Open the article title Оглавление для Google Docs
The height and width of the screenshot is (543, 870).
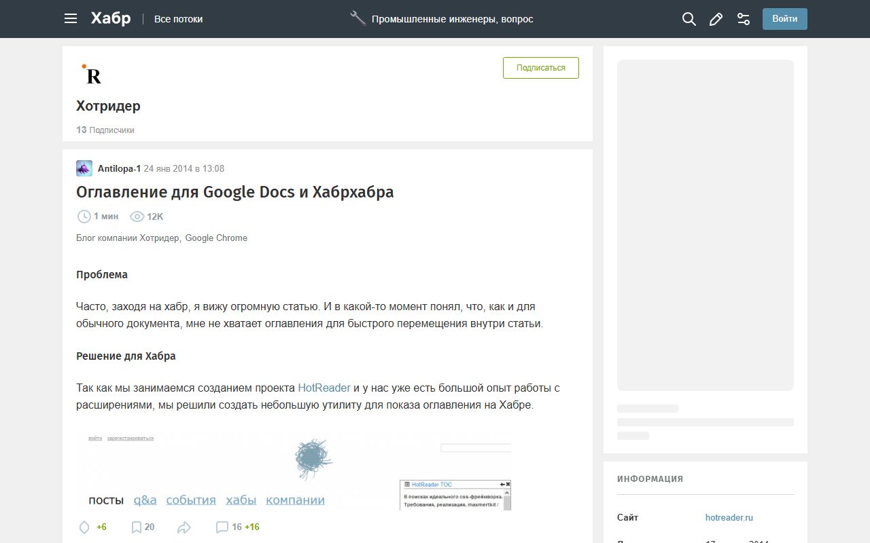point(235,192)
